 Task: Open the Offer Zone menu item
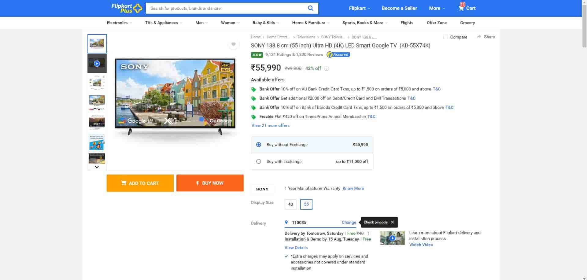pos(437,23)
